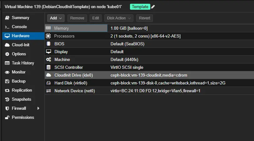
Task: Click the CloudInit Drive cloud icon
Action: pyautogui.click(x=49, y=75)
